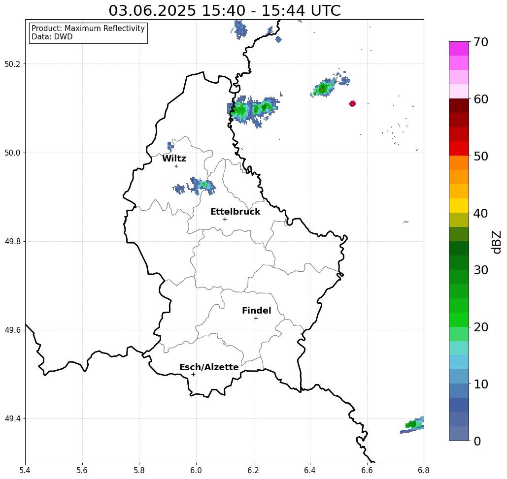
Task: Click latitude axis label 49.8
Action: (x=12, y=242)
